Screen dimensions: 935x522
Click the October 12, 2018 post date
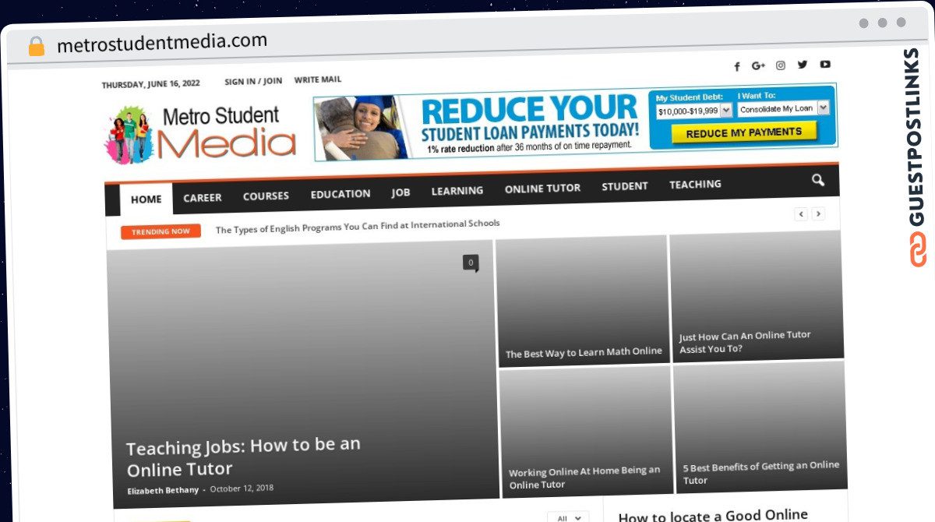242,488
